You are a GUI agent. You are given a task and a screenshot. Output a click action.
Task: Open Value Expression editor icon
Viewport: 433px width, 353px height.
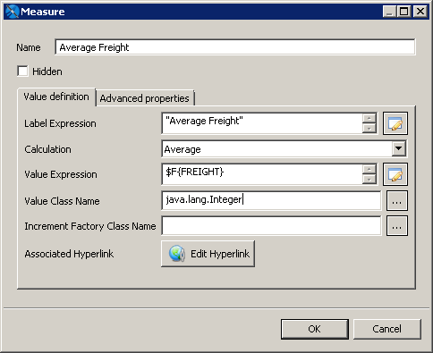(395, 174)
